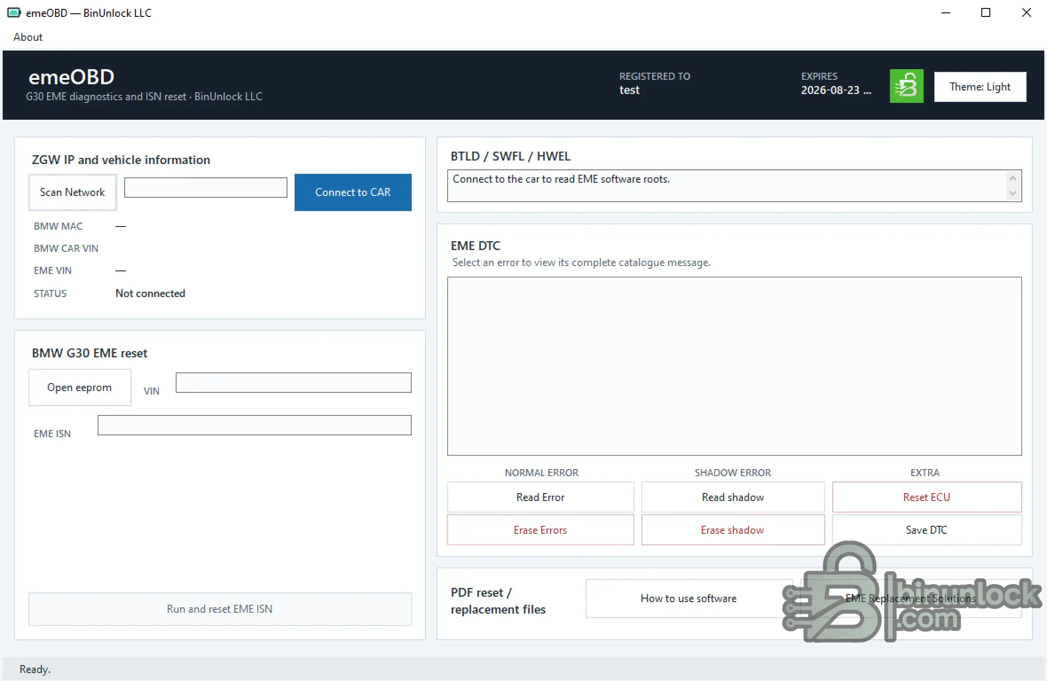Click the 'Not connected' status text
This screenshot has width=1047, height=681.
coord(150,293)
